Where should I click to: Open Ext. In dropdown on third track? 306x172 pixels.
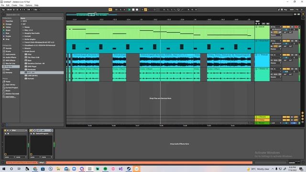[276, 55]
